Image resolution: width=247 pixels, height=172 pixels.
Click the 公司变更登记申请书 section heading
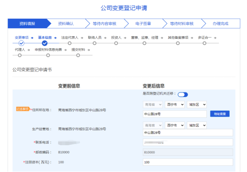32,70
